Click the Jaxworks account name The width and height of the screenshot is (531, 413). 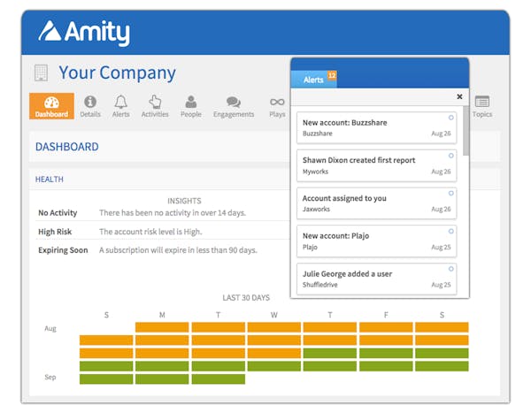(x=316, y=210)
